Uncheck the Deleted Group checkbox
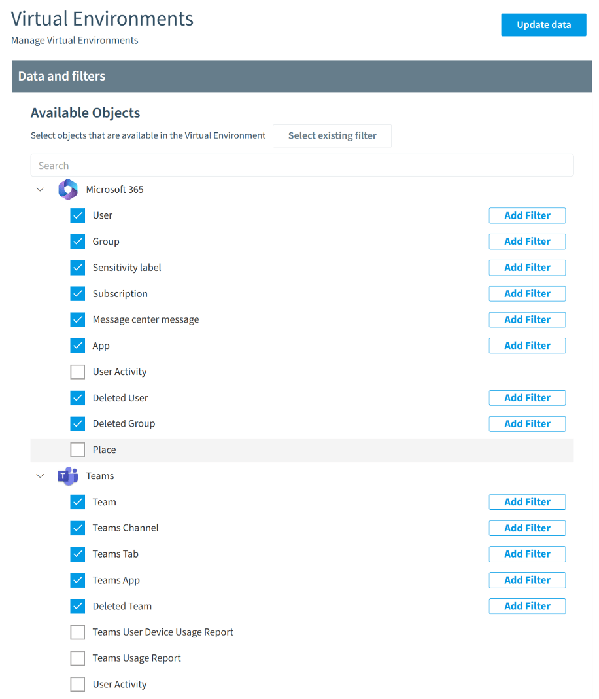 (x=77, y=423)
